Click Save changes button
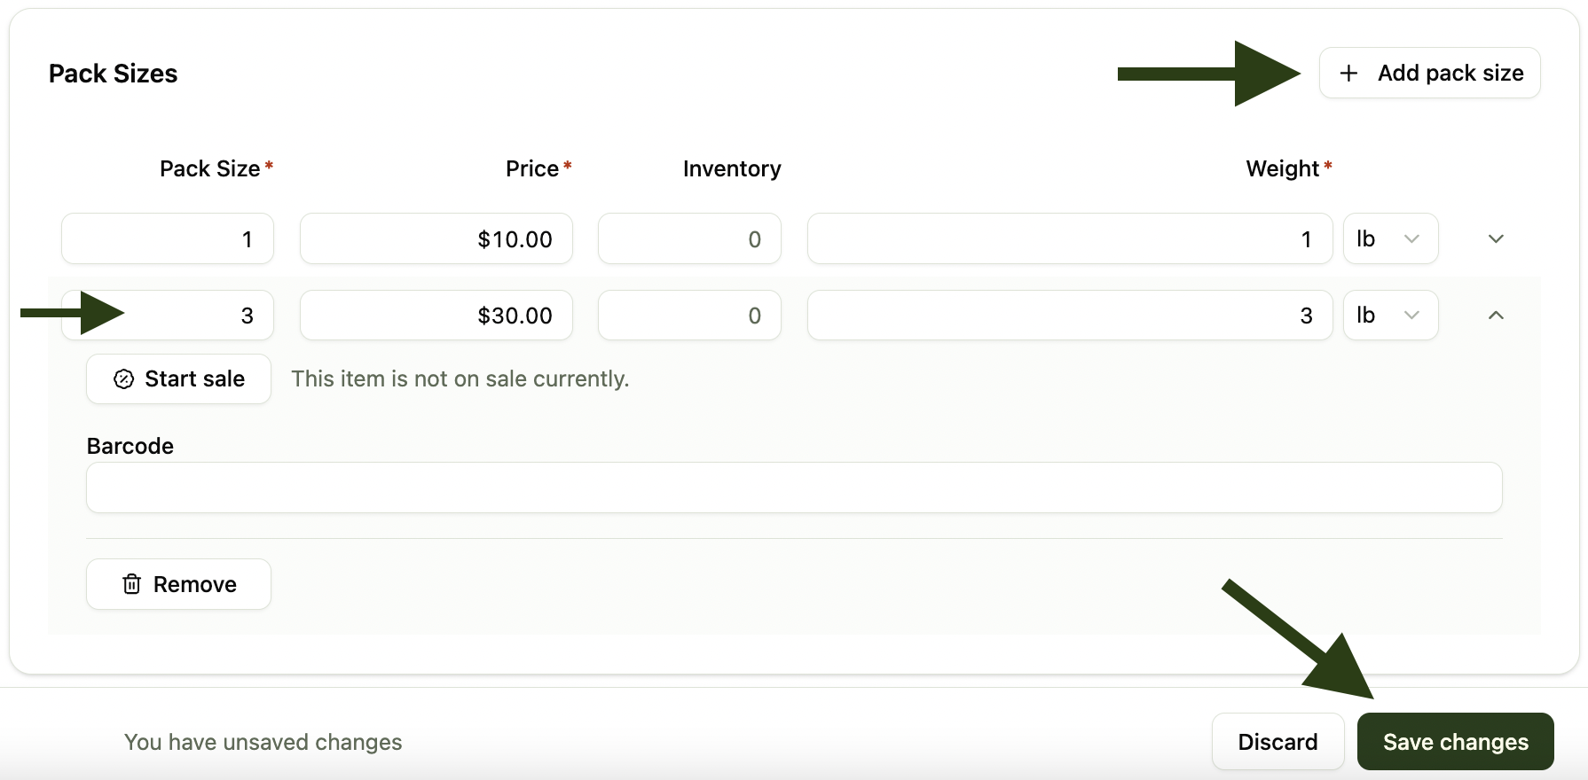Viewport: 1588px width, 780px height. pos(1455,741)
